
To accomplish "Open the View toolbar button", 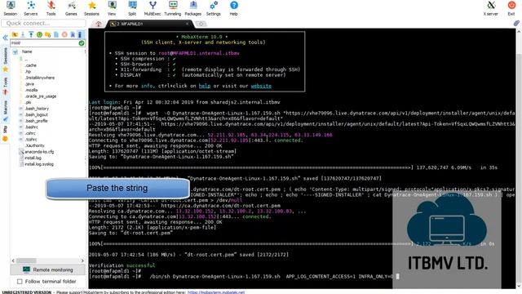I will (x=112, y=8).
